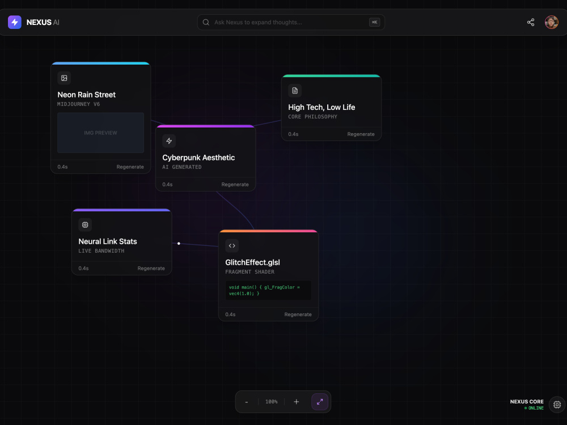Regenerate the Neon Rain Street node
Image resolution: width=567 pixels, height=425 pixels.
coord(130,167)
